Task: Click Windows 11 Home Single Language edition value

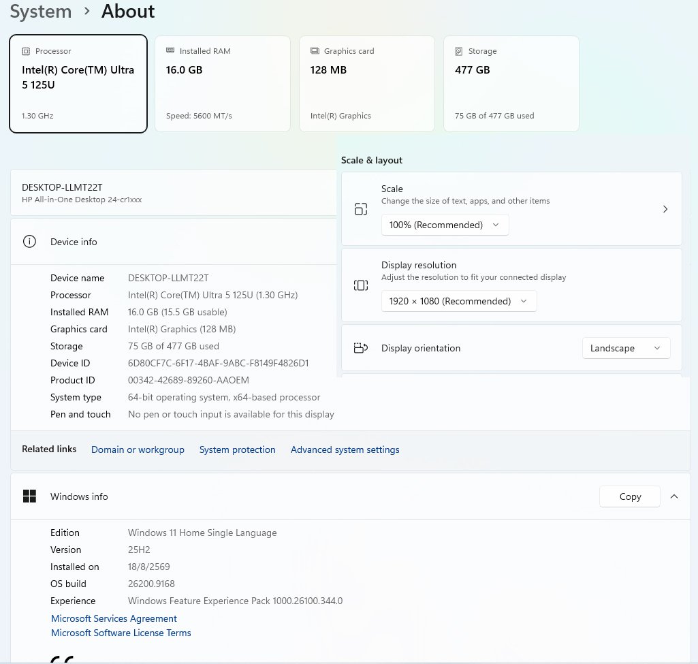Action: [x=202, y=533]
